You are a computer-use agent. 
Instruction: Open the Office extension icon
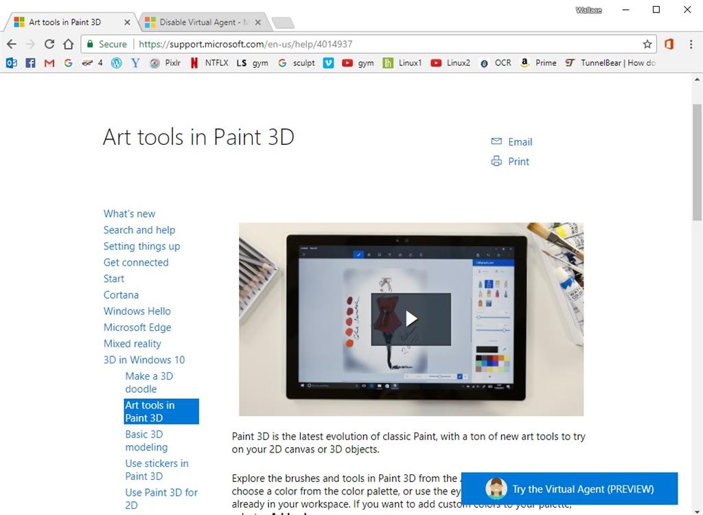pyautogui.click(x=669, y=44)
